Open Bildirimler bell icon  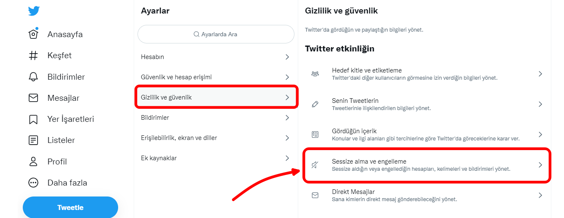pyautogui.click(x=33, y=77)
